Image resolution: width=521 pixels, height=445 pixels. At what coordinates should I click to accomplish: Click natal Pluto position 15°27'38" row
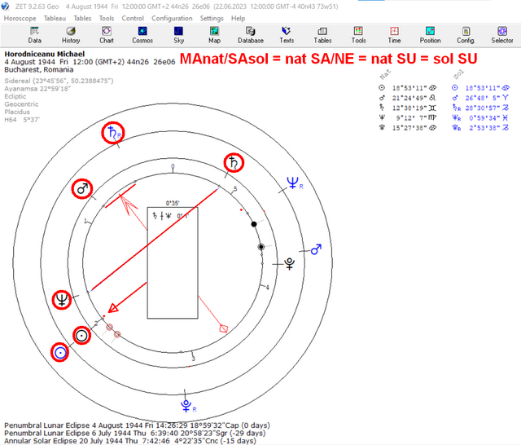(408, 128)
